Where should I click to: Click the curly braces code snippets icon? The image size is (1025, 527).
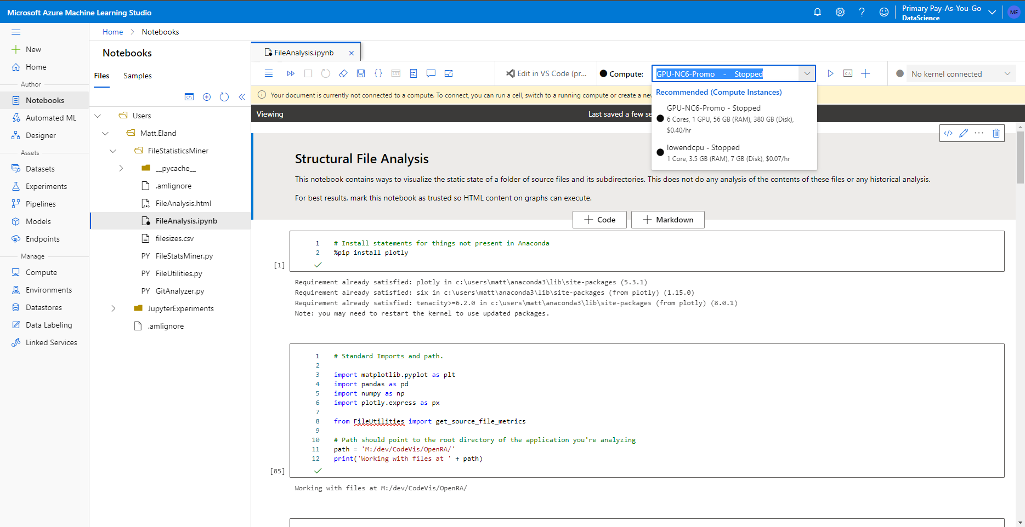coord(378,73)
